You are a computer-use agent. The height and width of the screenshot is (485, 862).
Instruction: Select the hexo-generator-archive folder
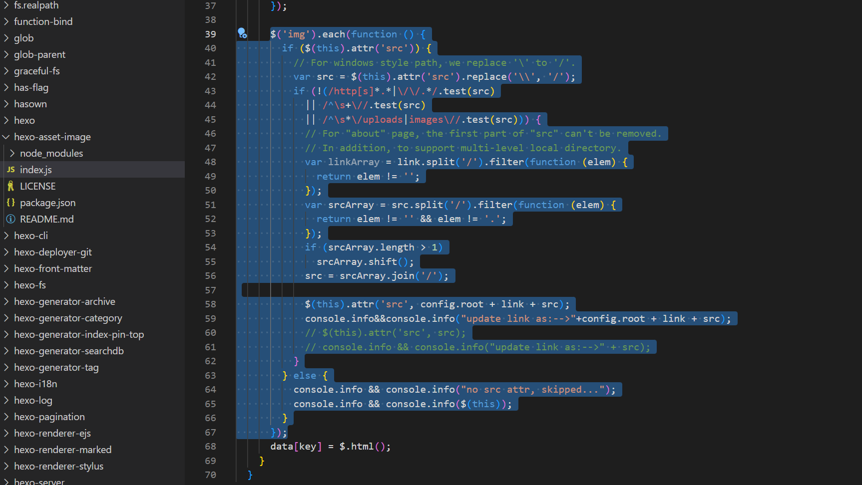(x=64, y=301)
